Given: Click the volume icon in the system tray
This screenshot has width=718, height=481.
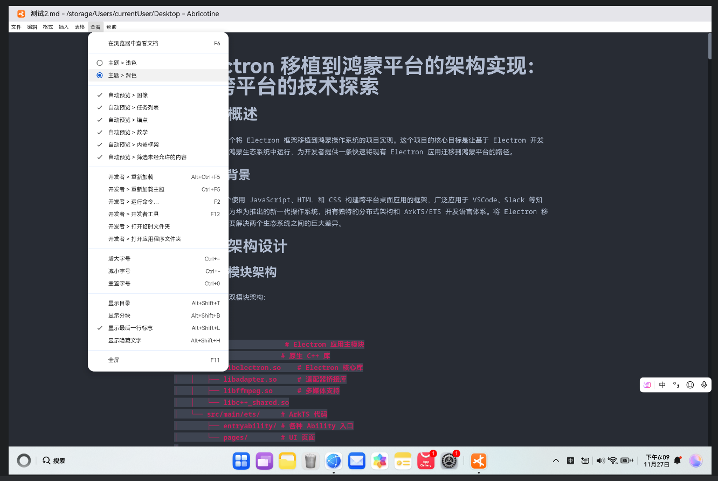Looking at the screenshot, I should pos(600,461).
